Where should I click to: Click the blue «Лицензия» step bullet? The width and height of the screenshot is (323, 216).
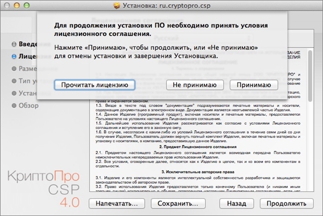click(14, 56)
